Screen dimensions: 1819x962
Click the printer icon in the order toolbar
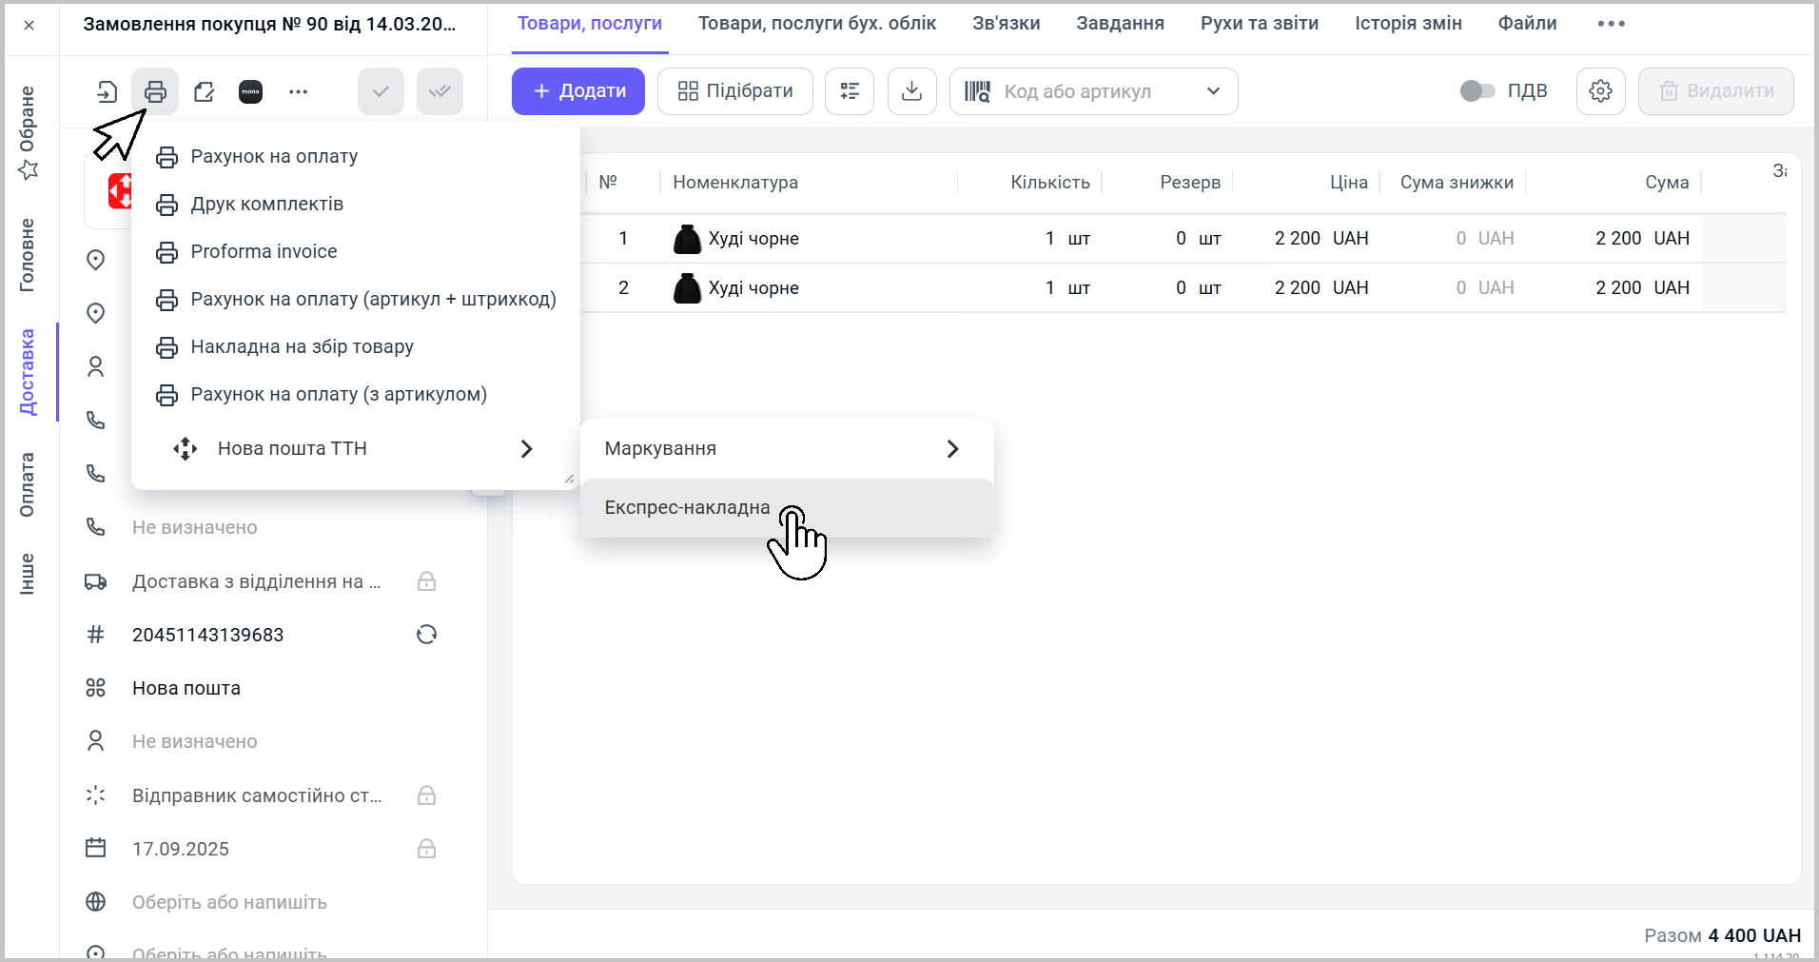(x=155, y=91)
